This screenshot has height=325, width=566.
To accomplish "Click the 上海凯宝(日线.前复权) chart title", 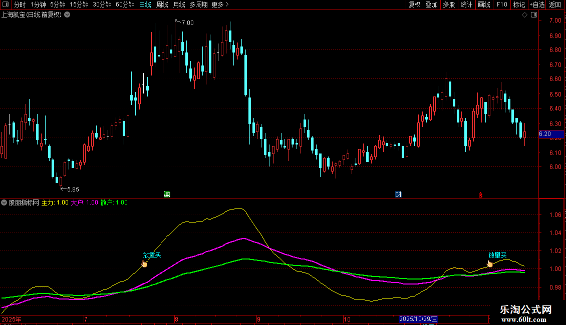I will tap(32, 15).
